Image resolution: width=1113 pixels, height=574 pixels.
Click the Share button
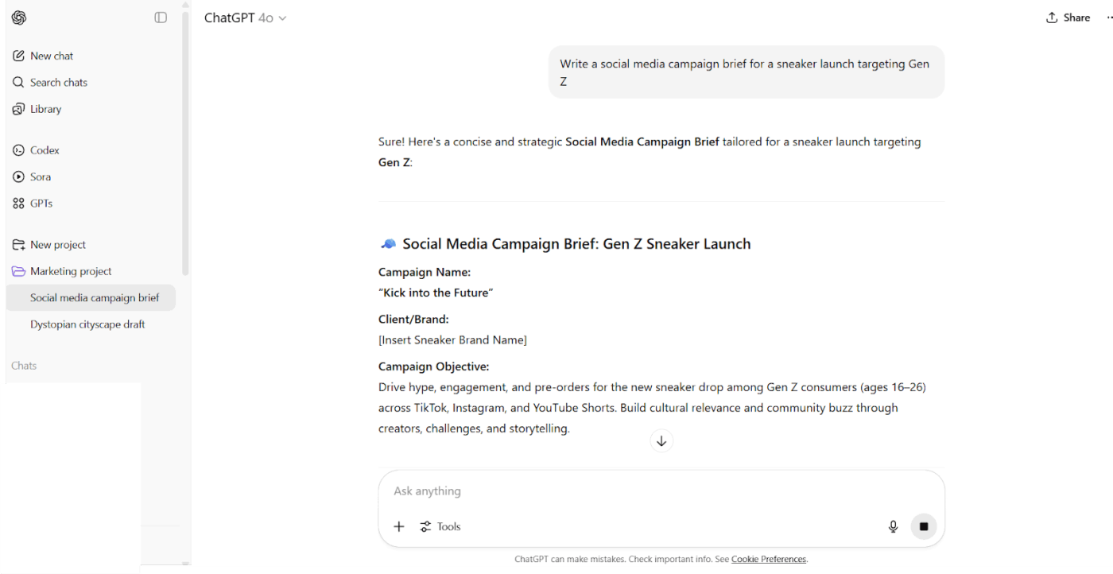pos(1068,17)
